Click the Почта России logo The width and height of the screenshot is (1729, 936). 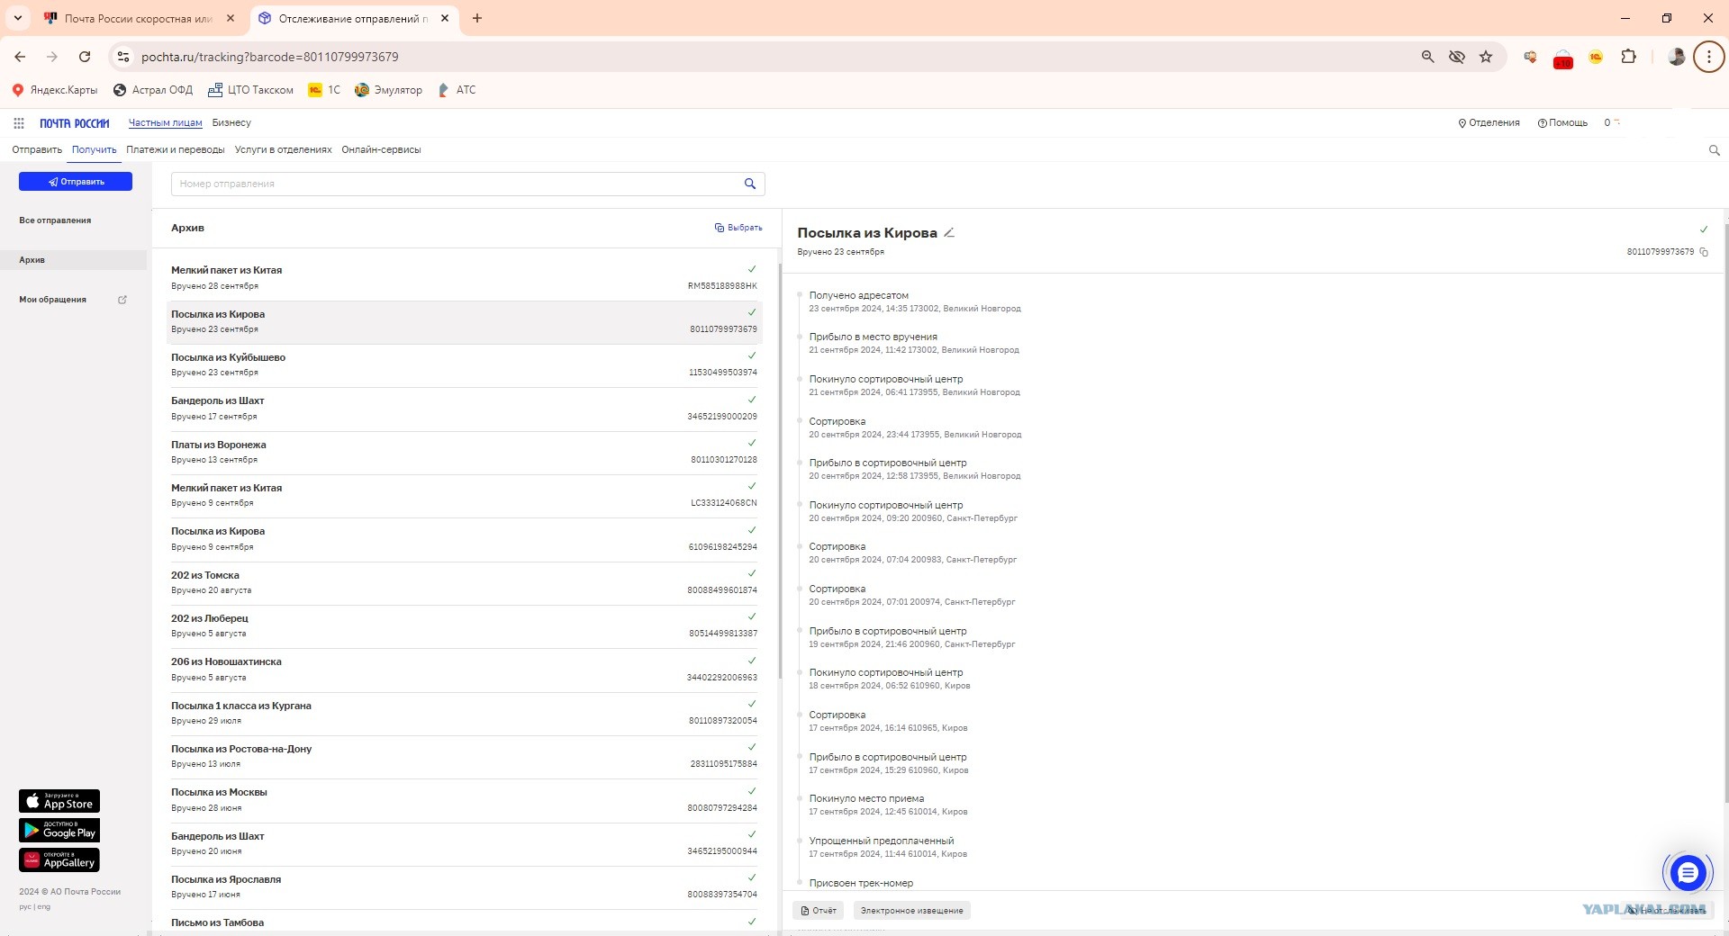coord(75,123)
